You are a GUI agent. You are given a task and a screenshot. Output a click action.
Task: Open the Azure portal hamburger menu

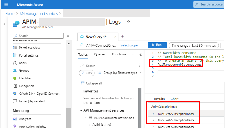pyautogui.click(x=6, y=5)
